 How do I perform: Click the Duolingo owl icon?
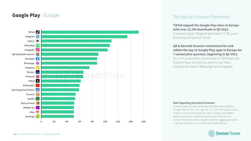tap(38, 117)
